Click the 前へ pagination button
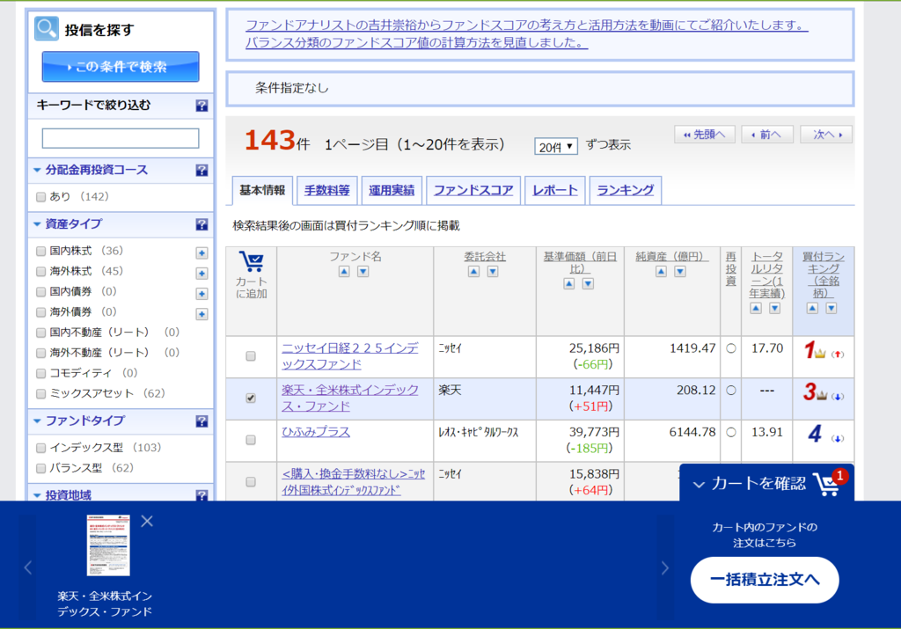The height and width of the screenshot is (629, 901). click(x=767, y=135)
